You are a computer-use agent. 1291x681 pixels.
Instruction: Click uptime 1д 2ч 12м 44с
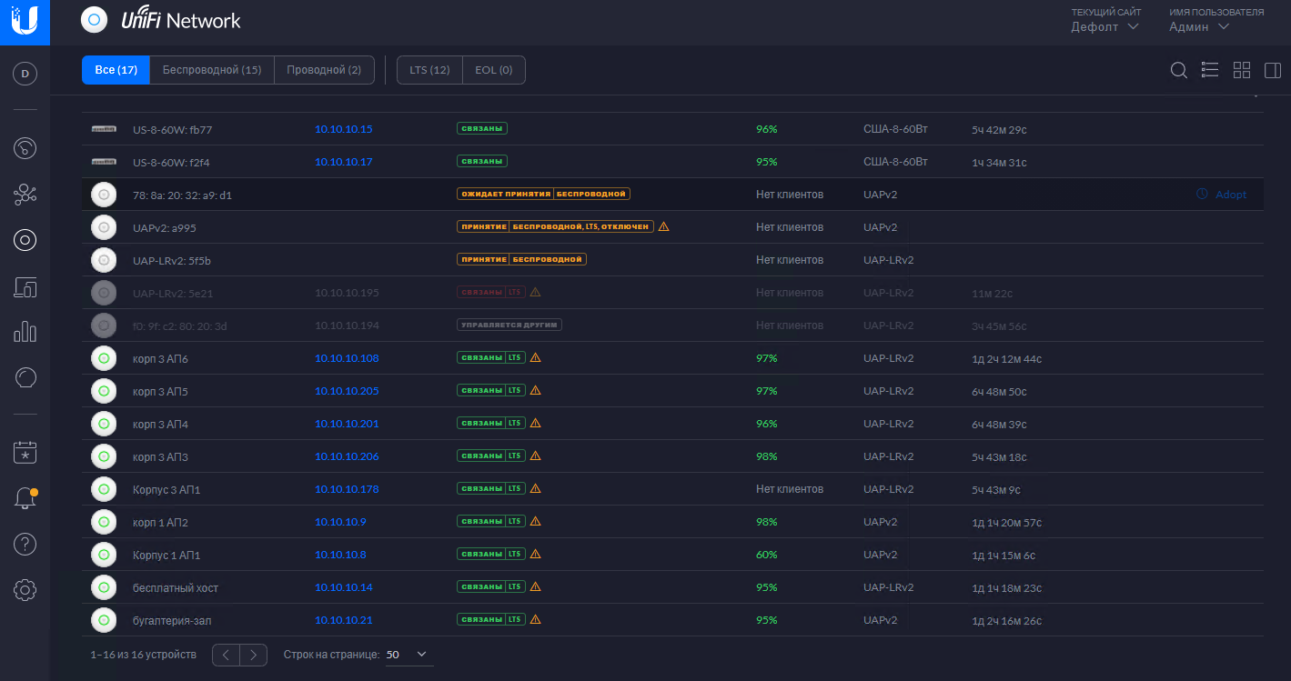(x=1006, y=359)
